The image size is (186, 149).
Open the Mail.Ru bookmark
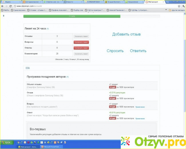click(x=6, y=10)
